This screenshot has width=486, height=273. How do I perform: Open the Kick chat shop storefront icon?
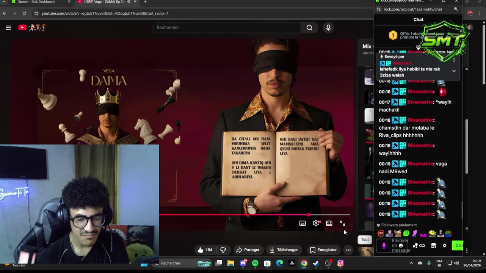tap(433, 246)
